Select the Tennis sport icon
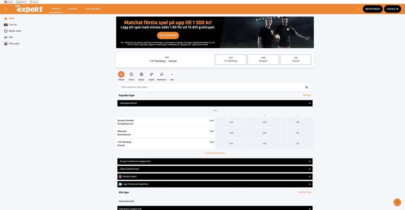Screen dimensions: 405x210 click(131, 74)
